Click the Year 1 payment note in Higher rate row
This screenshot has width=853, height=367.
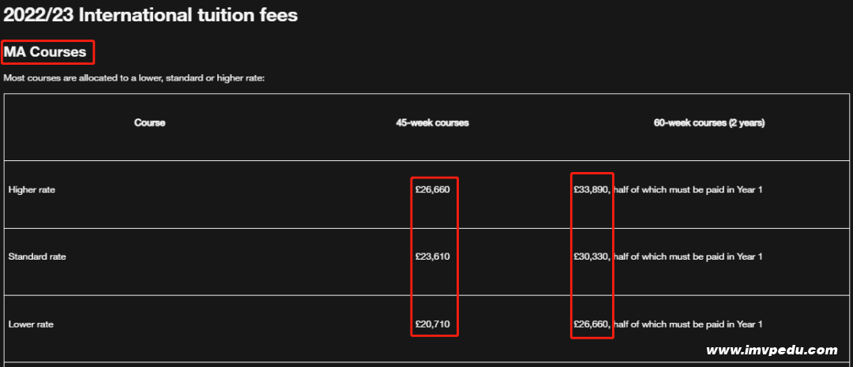click(688, 189)
